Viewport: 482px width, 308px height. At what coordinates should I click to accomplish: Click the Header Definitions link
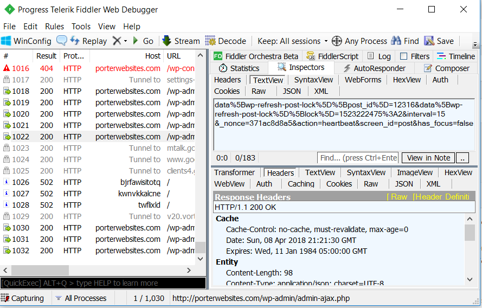coord(441,197)
